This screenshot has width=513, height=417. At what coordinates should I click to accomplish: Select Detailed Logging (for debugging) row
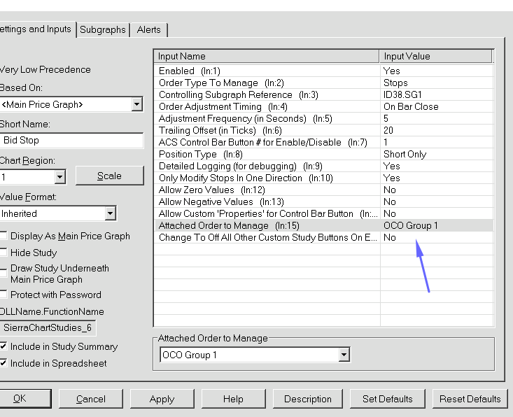tap(323, 166)
